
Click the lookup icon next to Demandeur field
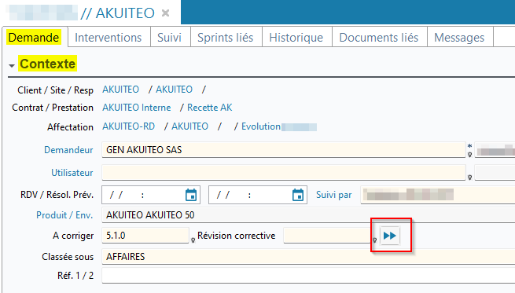tap(469, 155)
